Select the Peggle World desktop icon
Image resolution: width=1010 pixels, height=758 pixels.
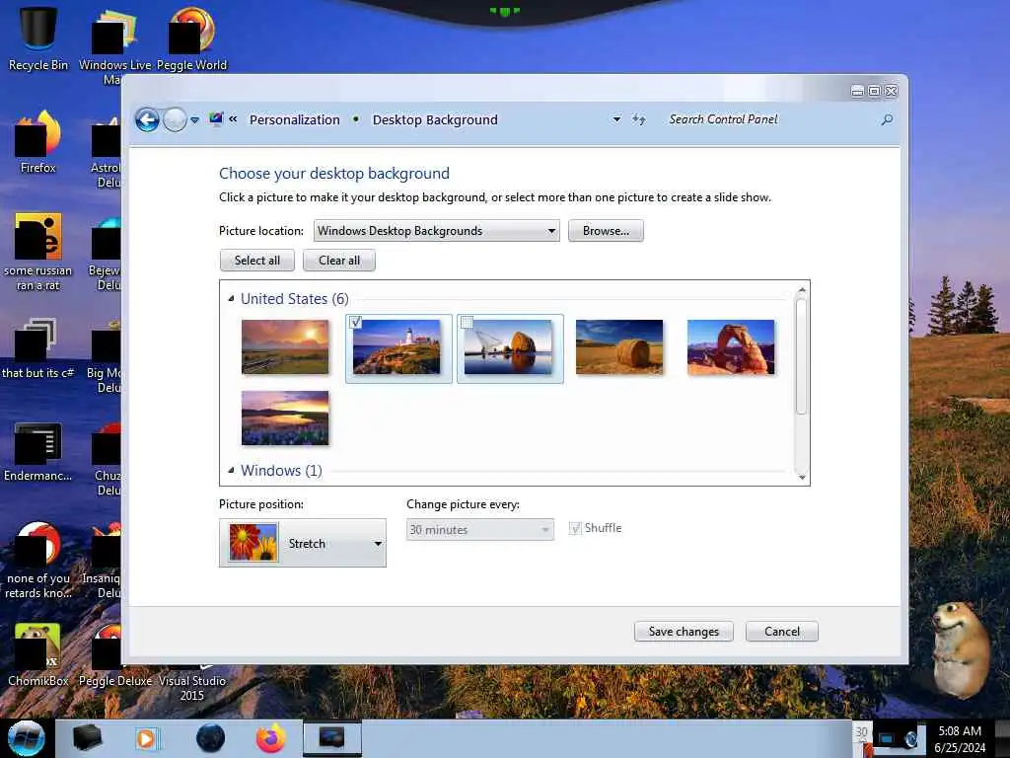point(191,38)
